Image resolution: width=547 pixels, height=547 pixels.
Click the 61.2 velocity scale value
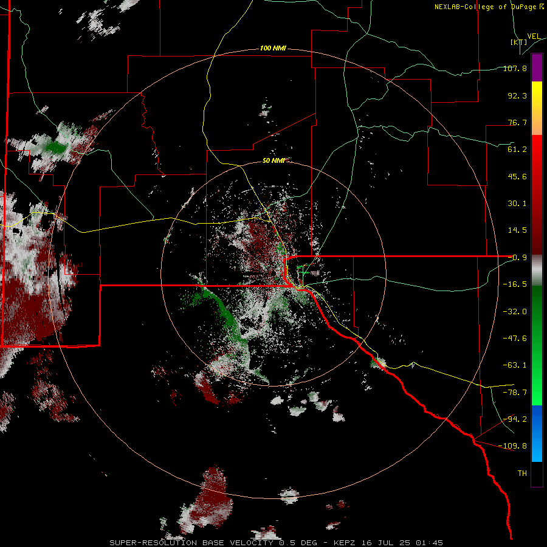tap(517, 149)
